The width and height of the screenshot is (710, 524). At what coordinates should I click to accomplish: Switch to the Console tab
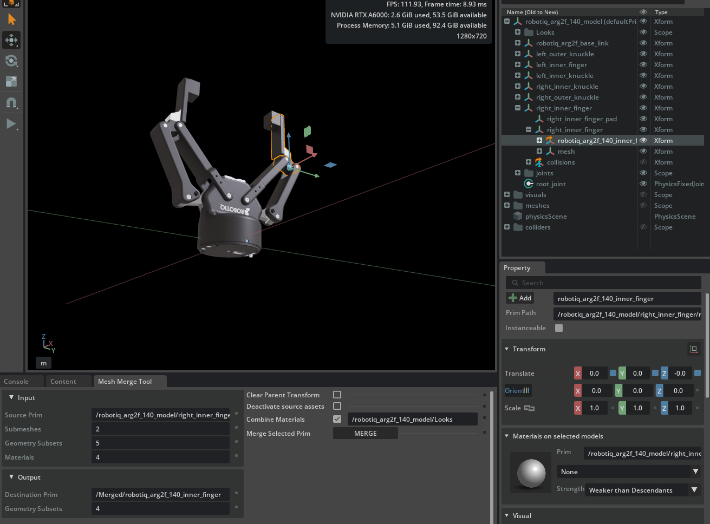click(16, 382)
